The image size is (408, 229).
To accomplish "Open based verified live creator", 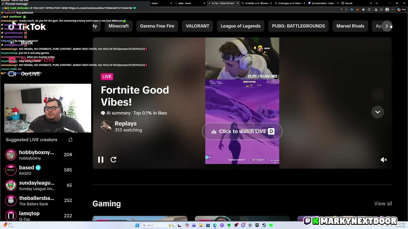I will (39, 170).
